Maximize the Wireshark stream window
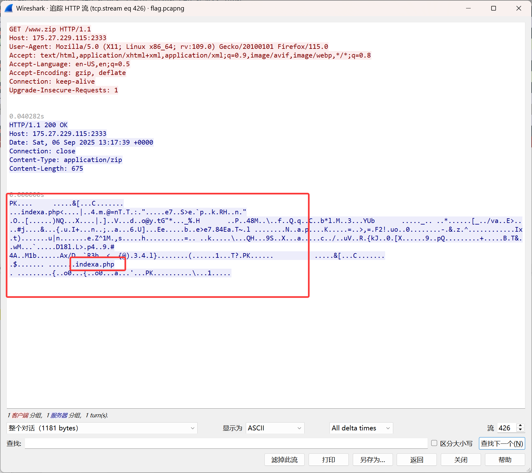 click(x=493, y=8)
